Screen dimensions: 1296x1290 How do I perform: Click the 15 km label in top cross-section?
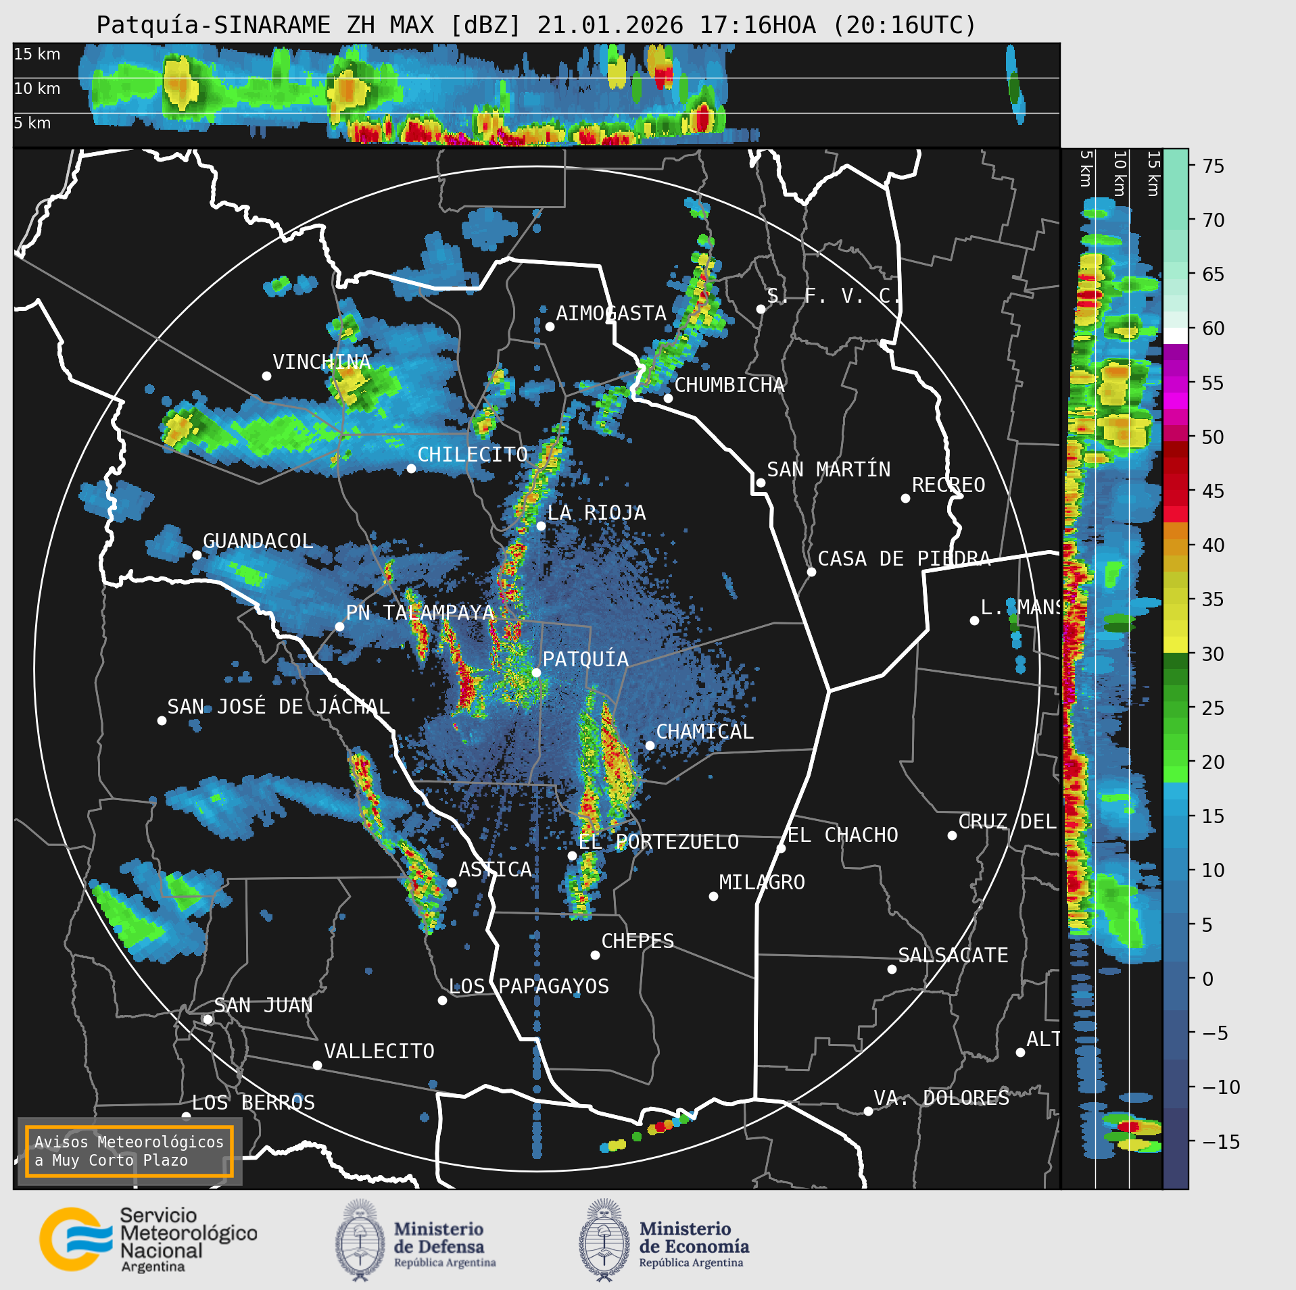click(37, 54)
